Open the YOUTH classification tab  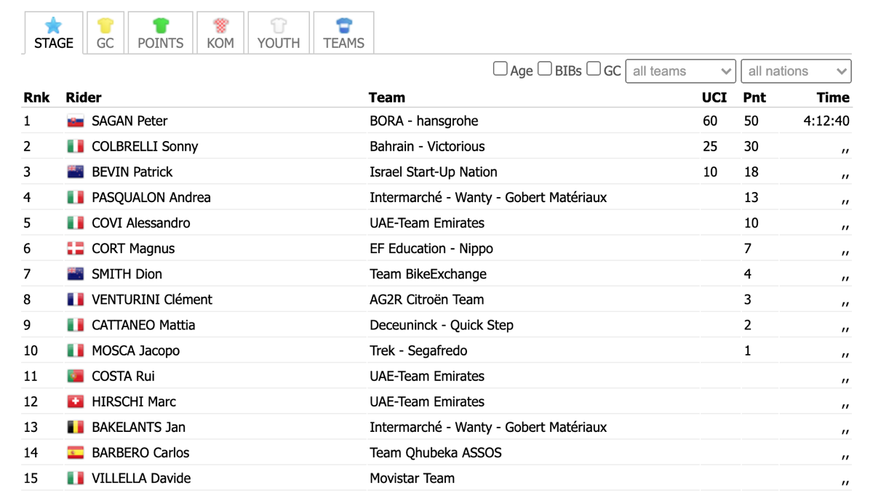[x=279, y=33]
